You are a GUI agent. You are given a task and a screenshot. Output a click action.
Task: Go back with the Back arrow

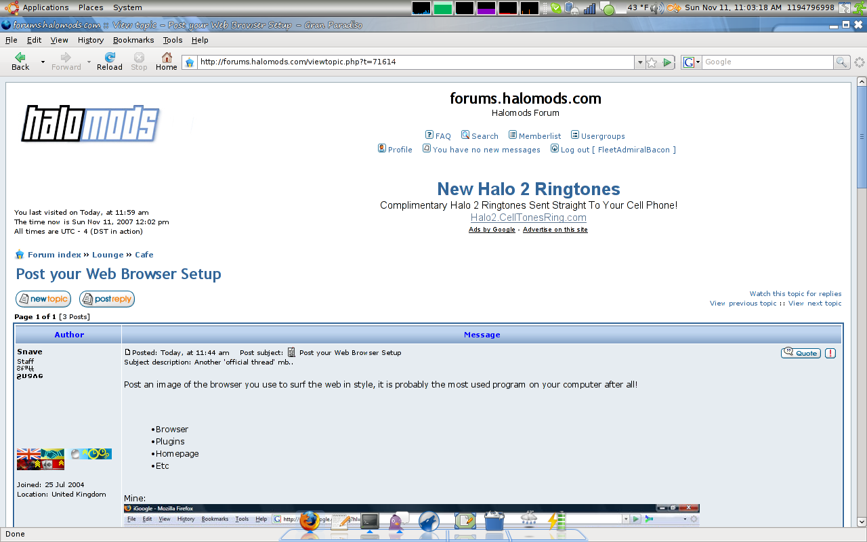[20, 61]
